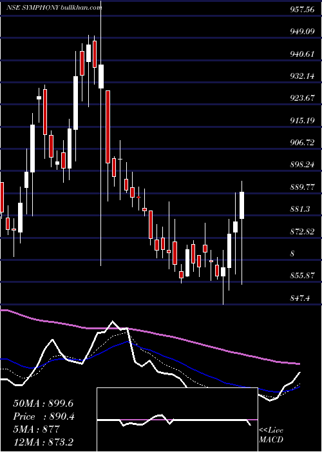Select the 881.3 price axis label
Viewport: 322px width, 452px height.
tap(300, 209)
